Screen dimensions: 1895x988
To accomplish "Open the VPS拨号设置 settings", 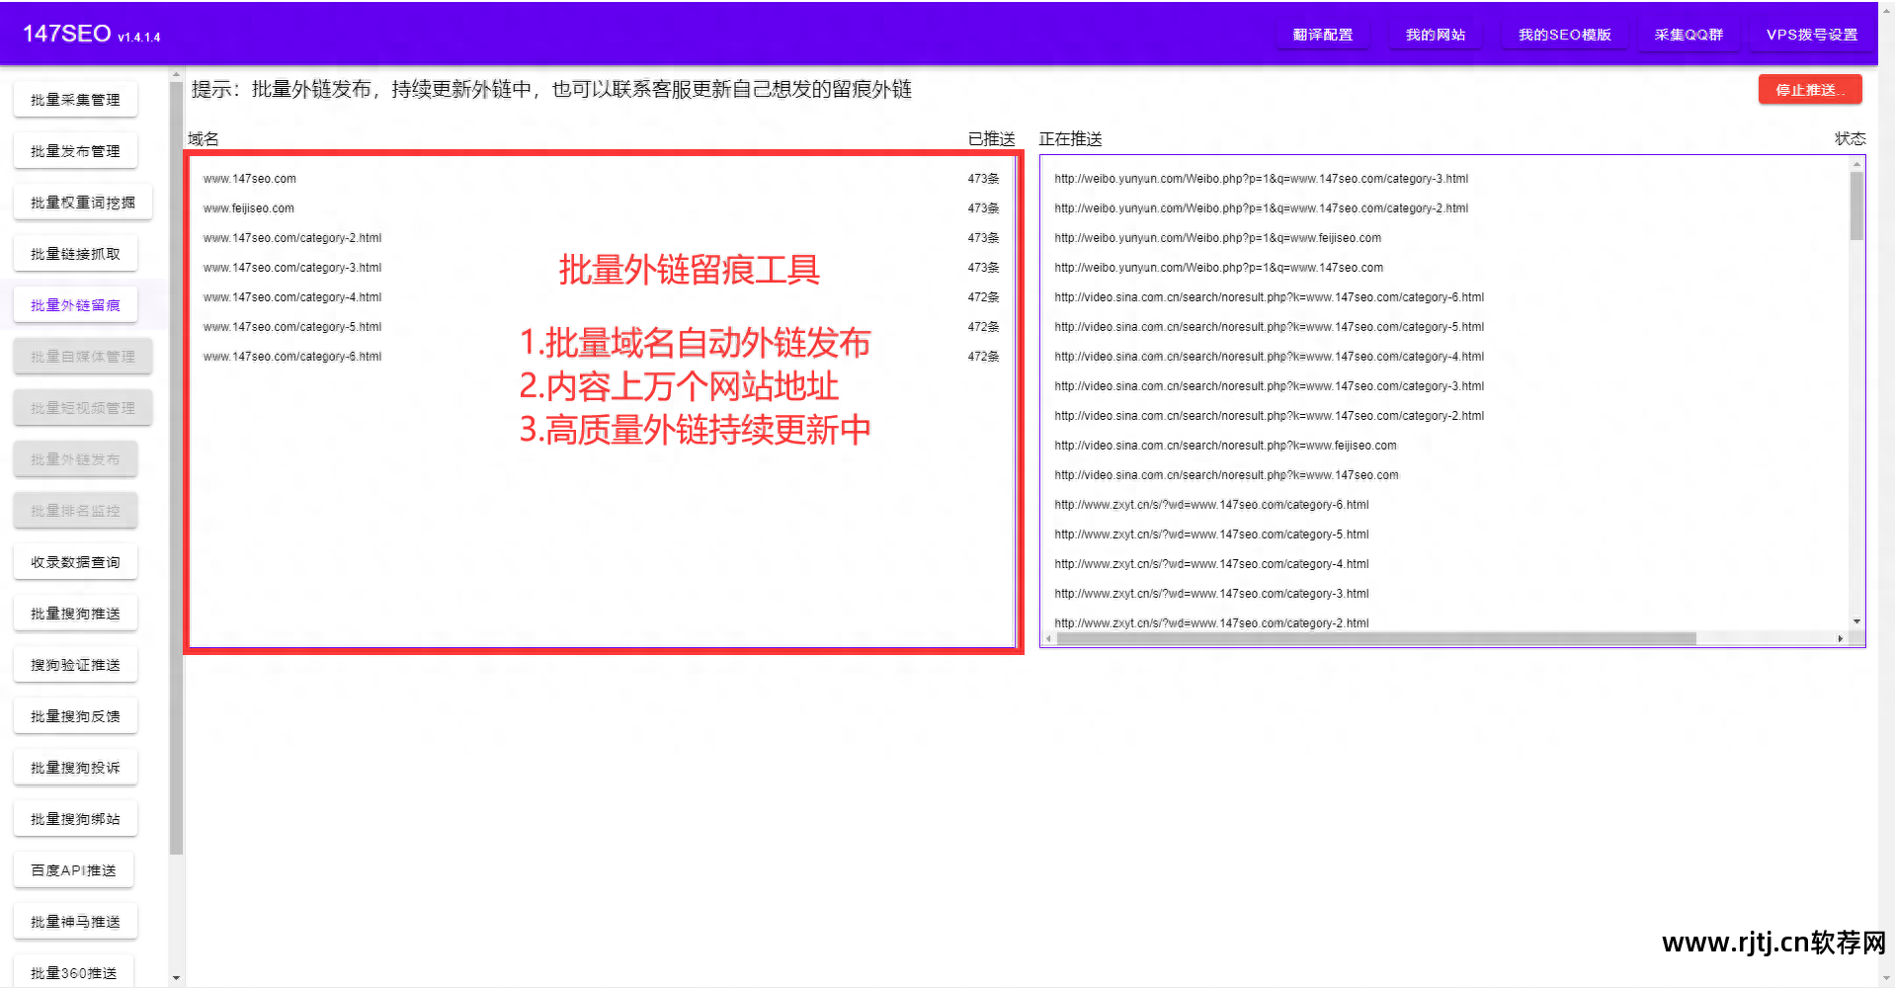I will click(x=1811, y=33).
